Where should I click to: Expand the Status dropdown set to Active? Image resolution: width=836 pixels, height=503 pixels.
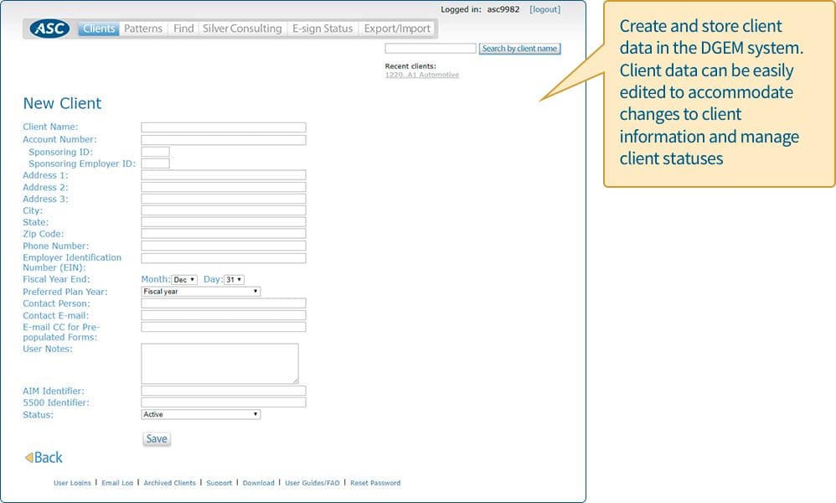tap(201, 414)
